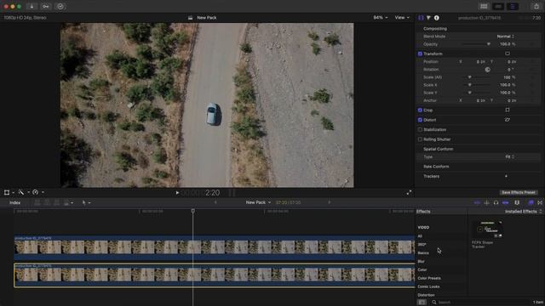Disable the Transform checkbox
Screen dimensions: 545x306
420,54
